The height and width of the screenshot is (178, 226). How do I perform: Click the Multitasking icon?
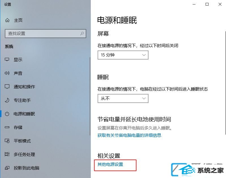tap(7, 154)
